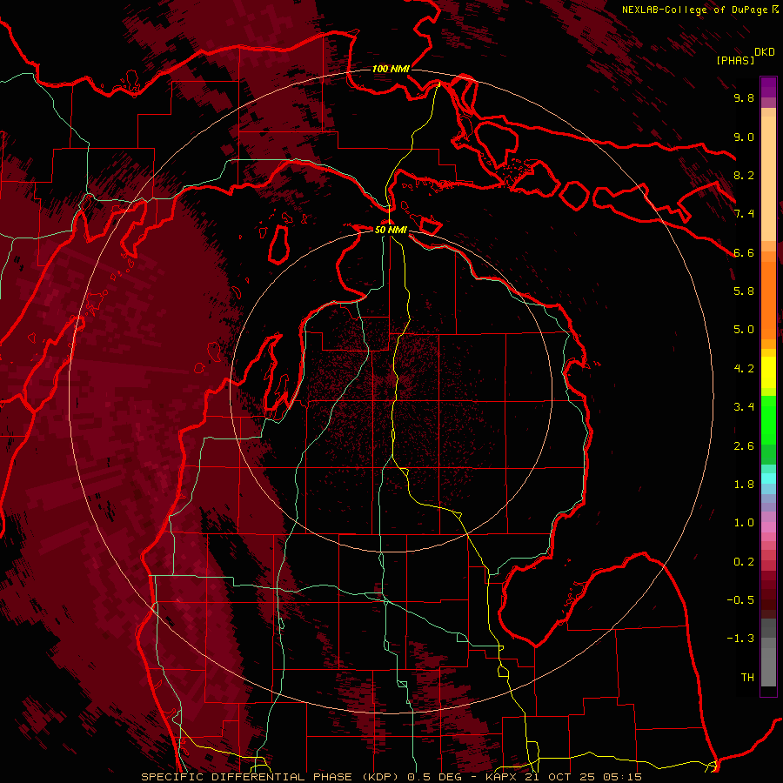783x783 pixels.
Task: Click the 6.6 legend value
Action: point(744,252)
